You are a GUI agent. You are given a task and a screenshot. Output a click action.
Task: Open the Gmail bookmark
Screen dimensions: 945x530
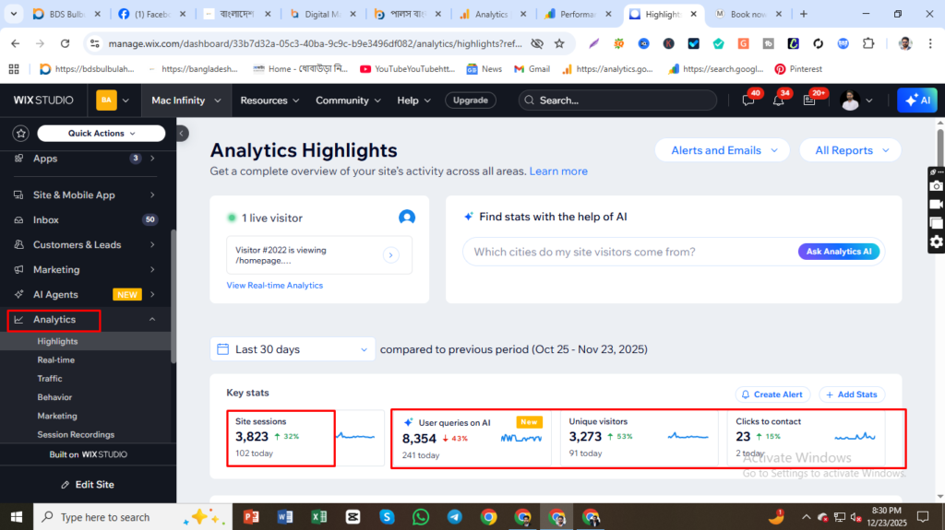click(x=532, y=69)
